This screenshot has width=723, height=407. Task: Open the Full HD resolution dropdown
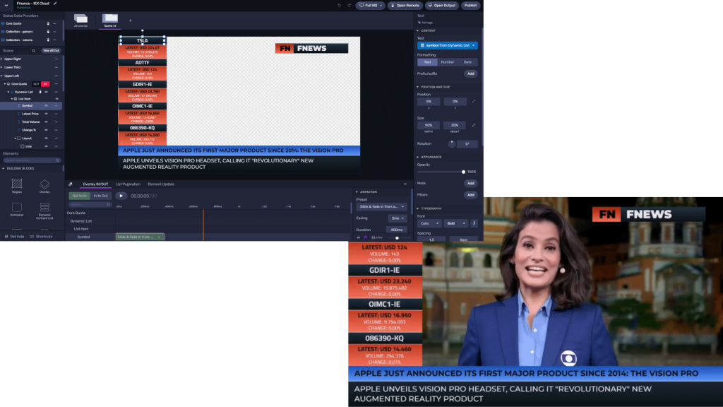(371, 6)
